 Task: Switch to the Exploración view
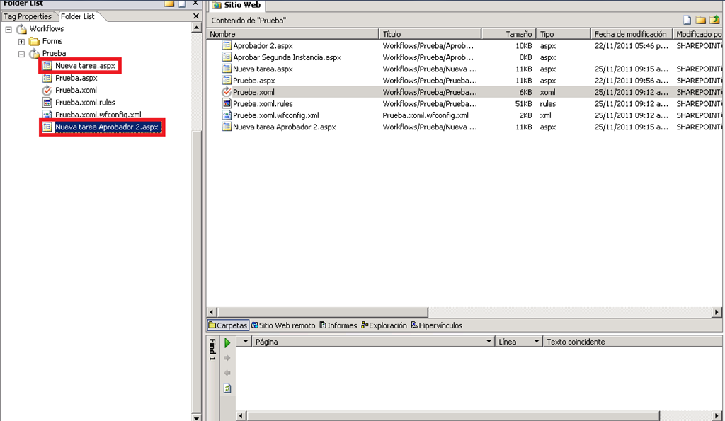384,325
